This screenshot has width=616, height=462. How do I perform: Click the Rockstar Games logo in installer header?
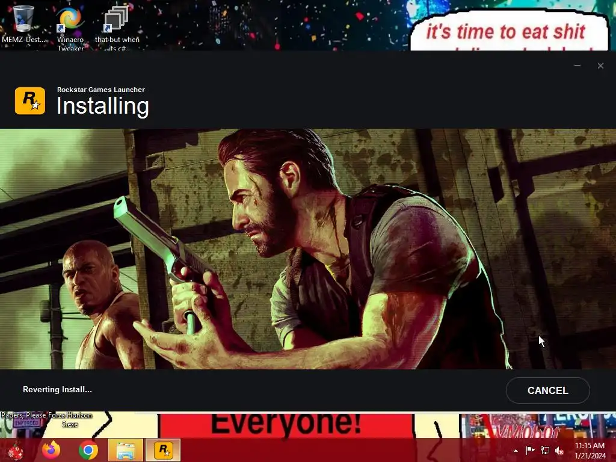coord(30,101)
